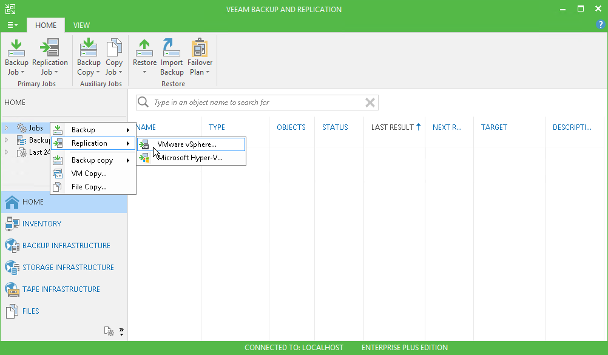Screen dimensions: 608x355
Task: Click the STORAGE INFRASTRUCTURE icon
Action: (x=12, y=268)
